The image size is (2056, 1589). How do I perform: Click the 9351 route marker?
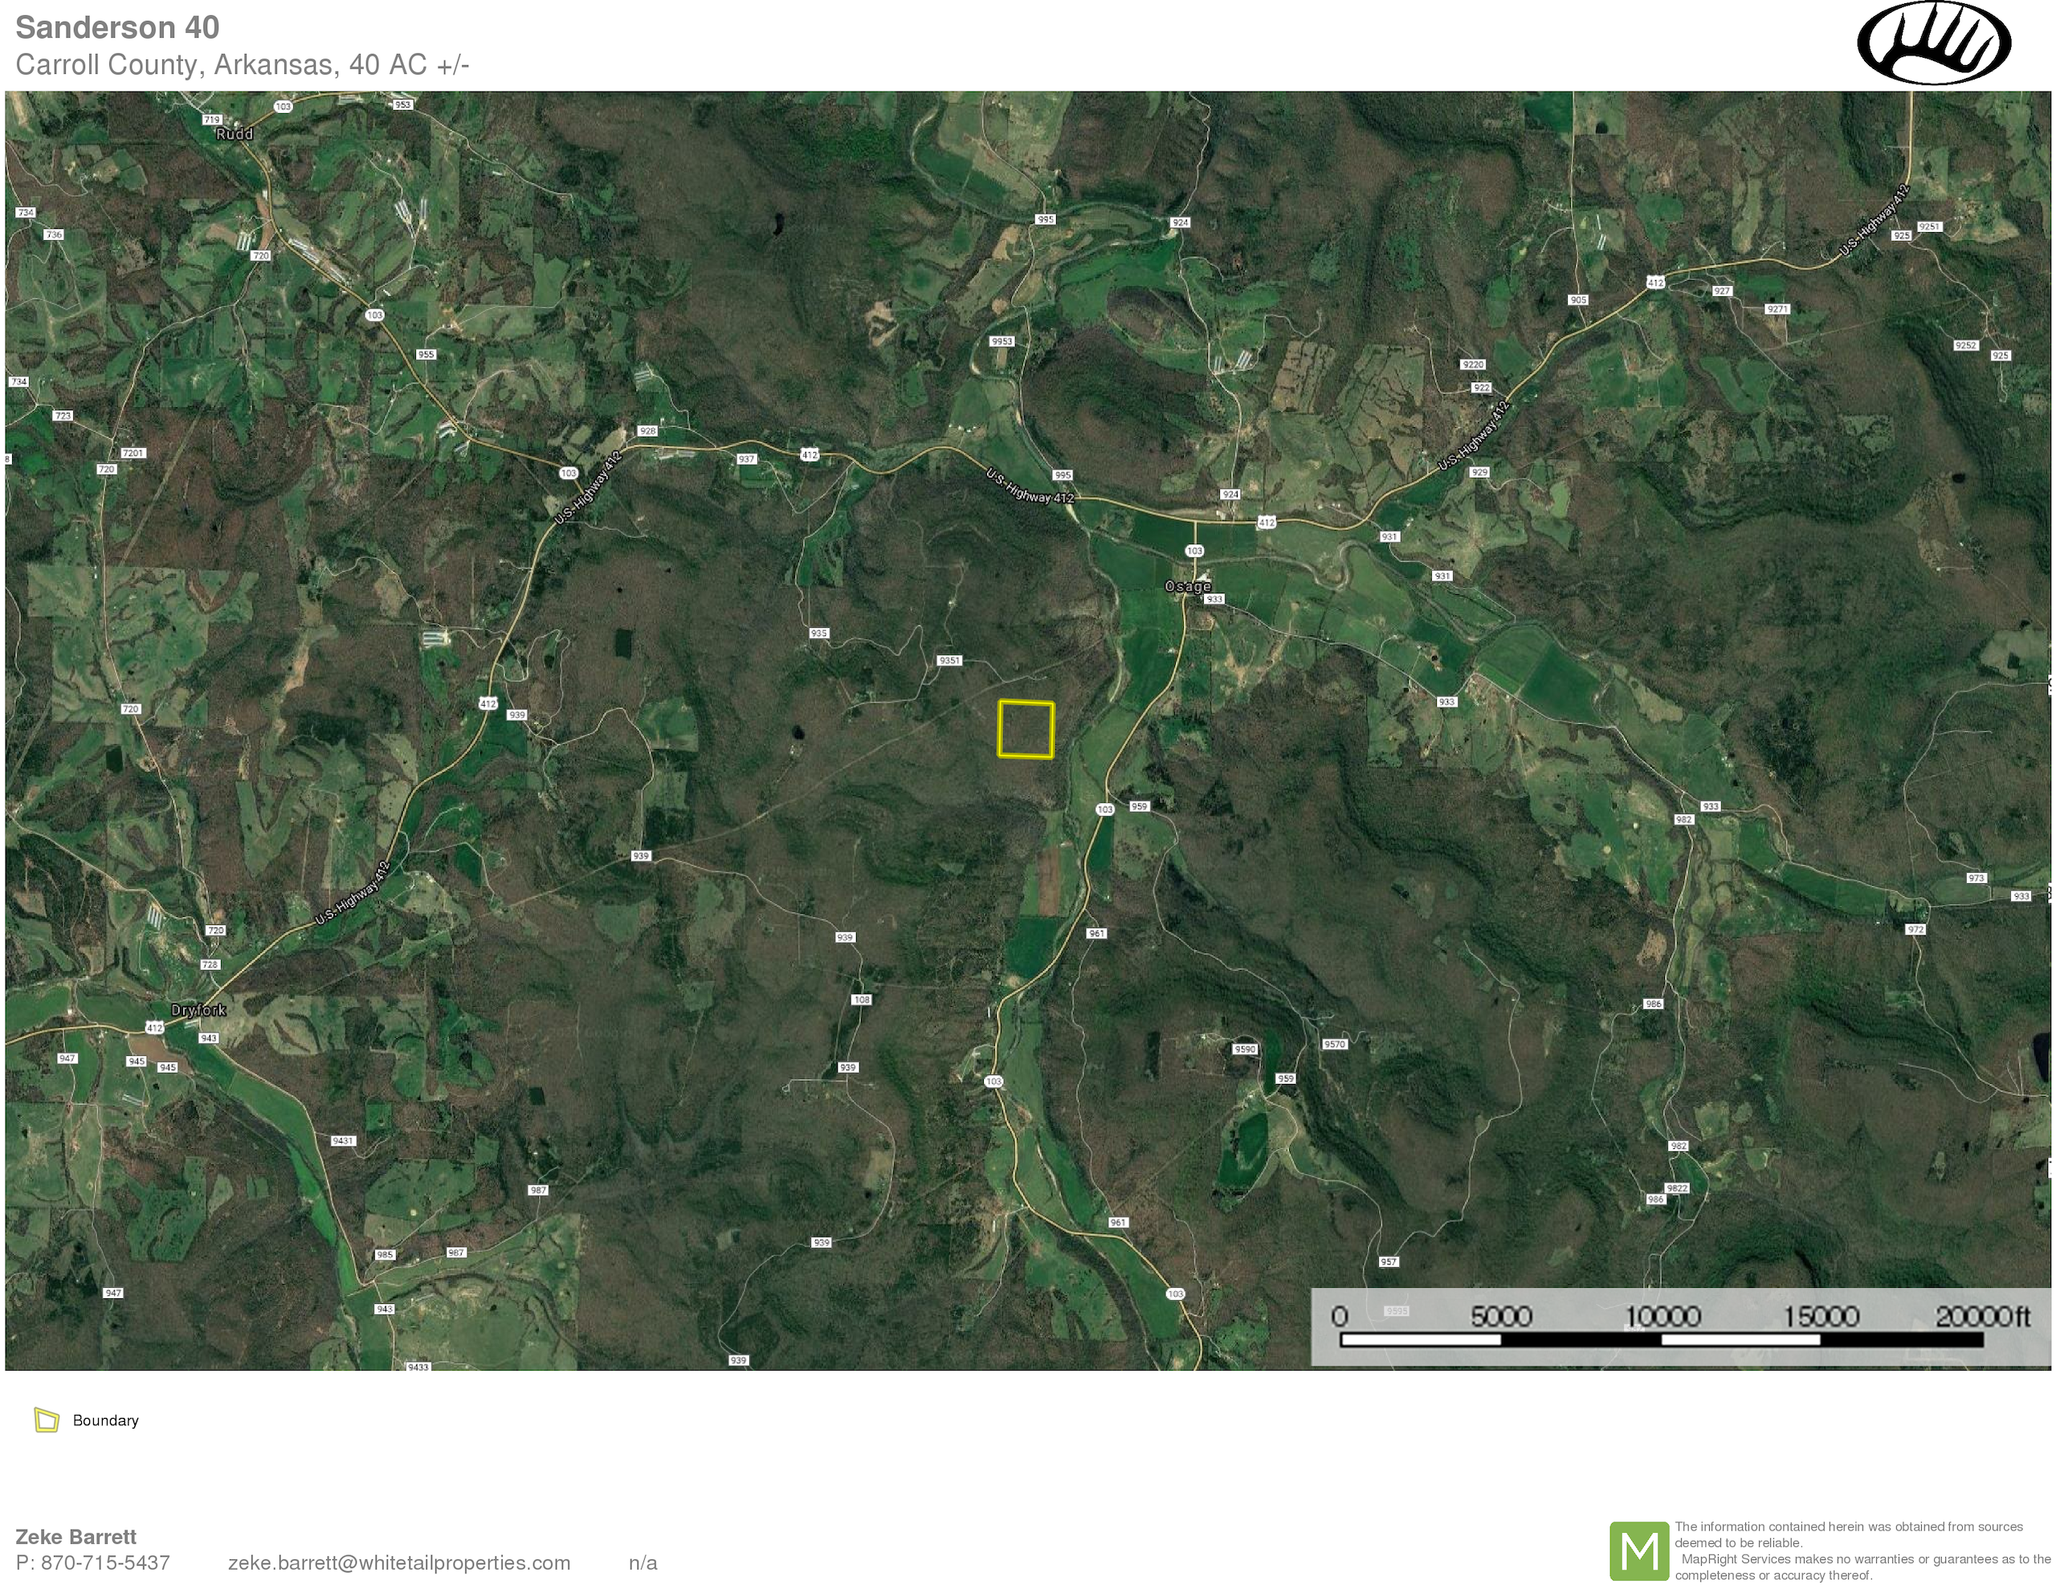point(949,661)
